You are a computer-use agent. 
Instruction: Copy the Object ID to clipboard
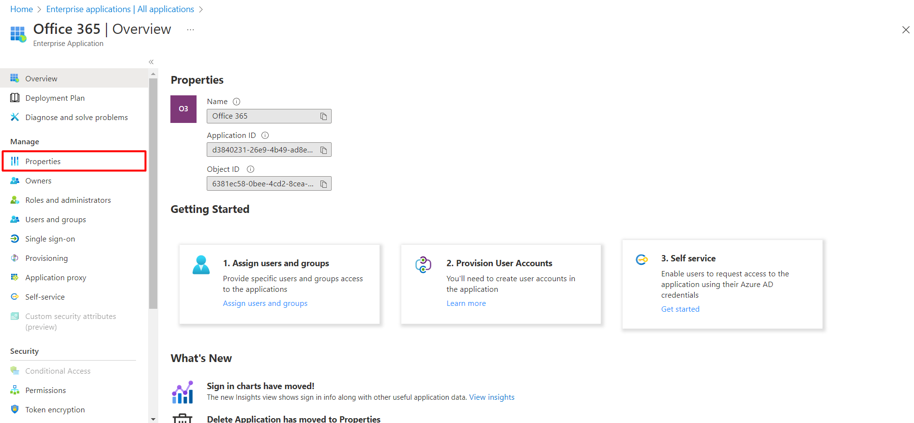323,184
